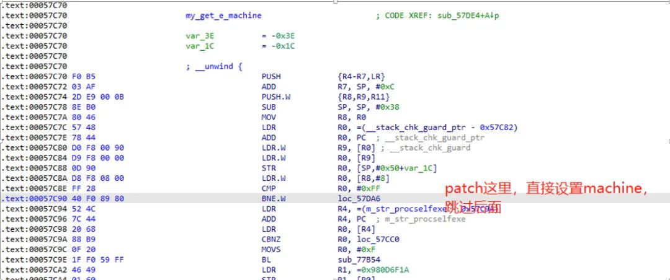Select opcode bytes 7C 44
The width and height of the screenshot is (670, 280).
click(83, 219)
